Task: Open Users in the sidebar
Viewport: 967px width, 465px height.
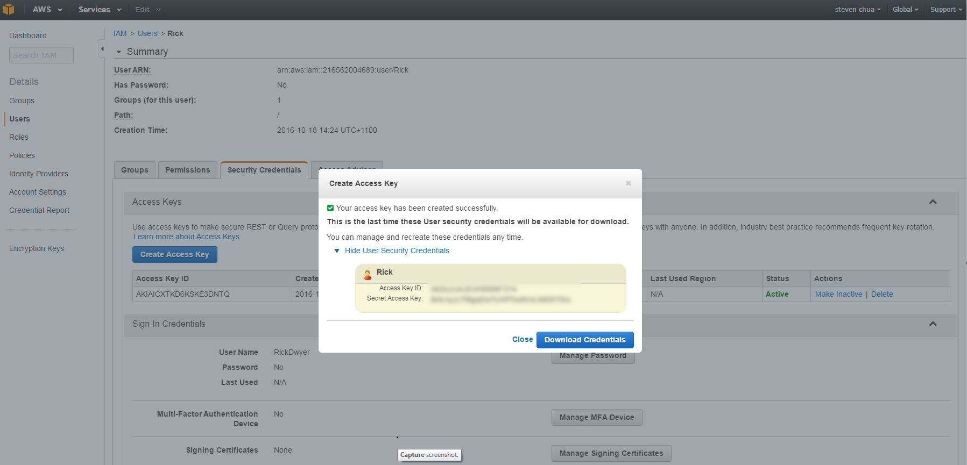Action: (x=19, y=119)
